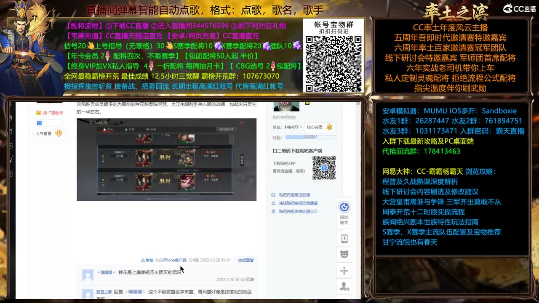Image resolution: width=539 pixels, height=303 pixels.
Task: Click the 辅助模式 accessibility icon
Action: tap(344, 207)
